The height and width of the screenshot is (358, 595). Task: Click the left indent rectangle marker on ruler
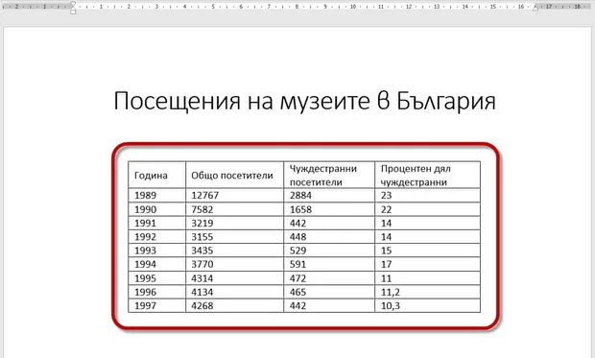pyautogui.click(x=73, y=12)
